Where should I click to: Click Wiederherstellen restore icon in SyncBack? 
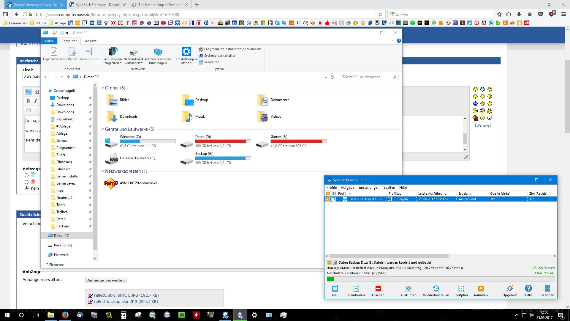point(436,288)
